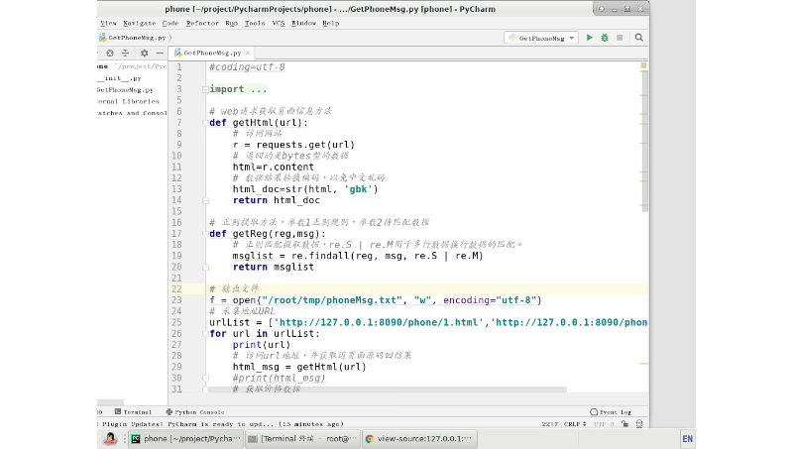Click the Plugin Updates status message

click(x=222, y=424)
